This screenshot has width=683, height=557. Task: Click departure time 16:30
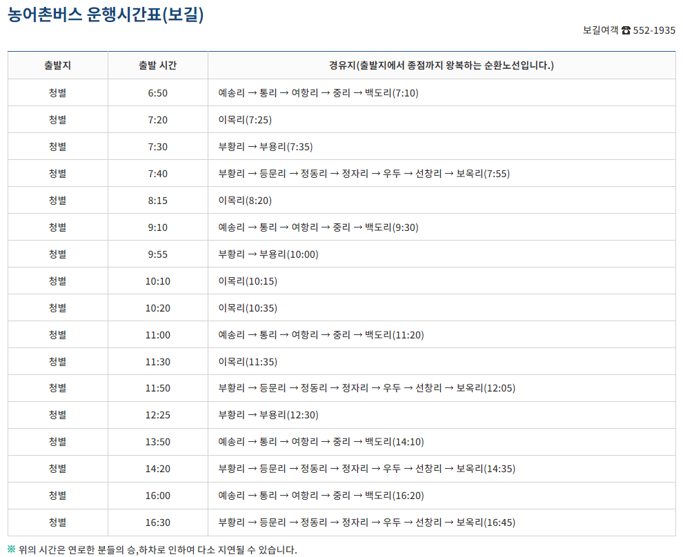coord(158,523)
